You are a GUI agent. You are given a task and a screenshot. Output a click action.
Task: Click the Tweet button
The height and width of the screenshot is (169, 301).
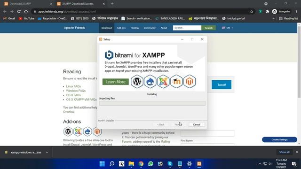(222, 84)
